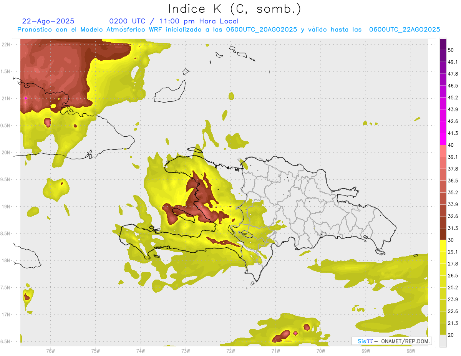Click the legend value "30"
Viewport: 461px width, 356px height.
451,240
